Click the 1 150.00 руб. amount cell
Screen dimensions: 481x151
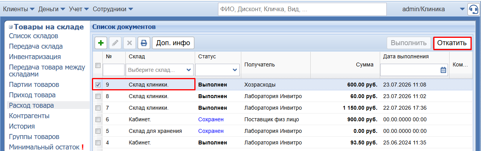coord(360,108)
